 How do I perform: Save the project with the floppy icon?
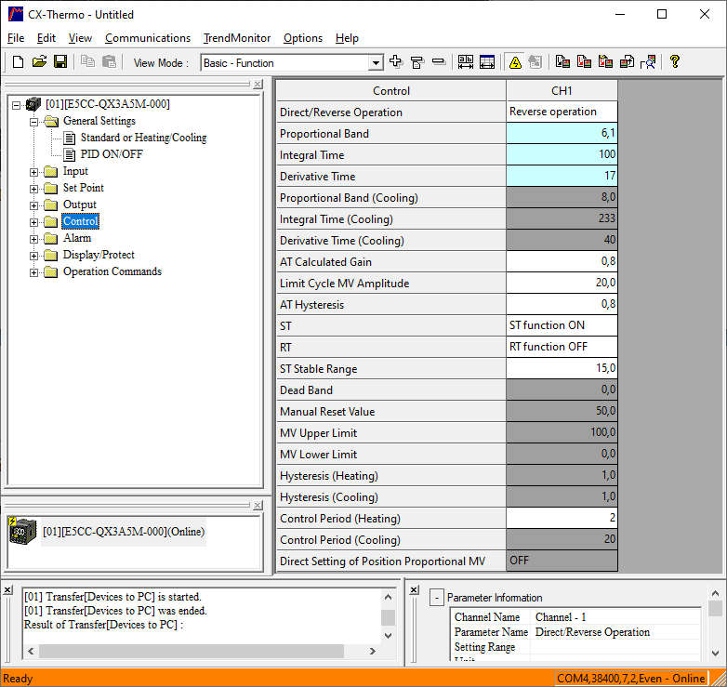(60, 61)
